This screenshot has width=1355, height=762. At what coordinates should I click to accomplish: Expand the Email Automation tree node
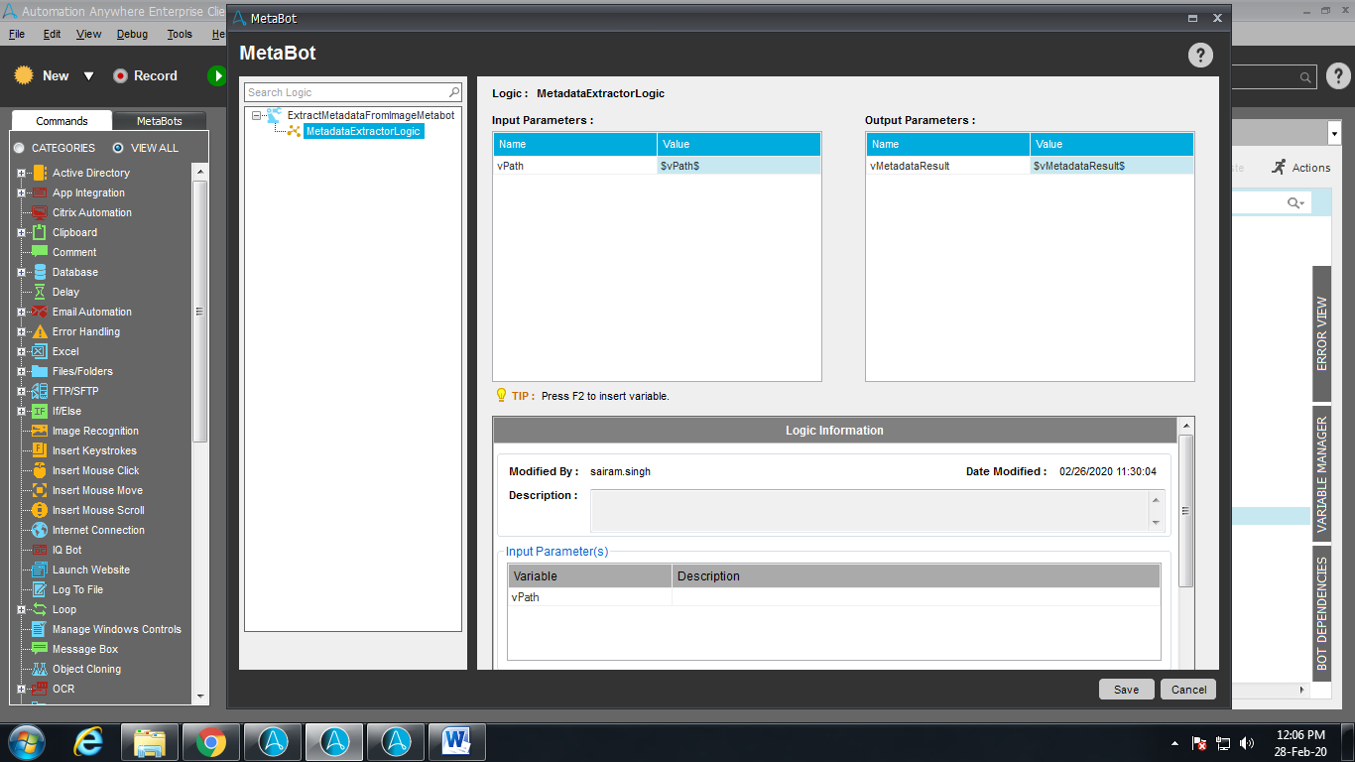pos(21,312)
